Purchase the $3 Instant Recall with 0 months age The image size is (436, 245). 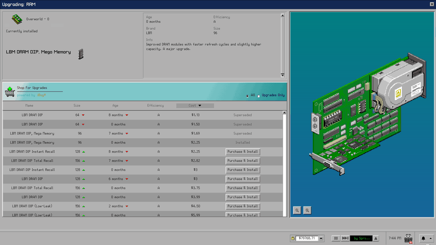click(x=243, y=170)
